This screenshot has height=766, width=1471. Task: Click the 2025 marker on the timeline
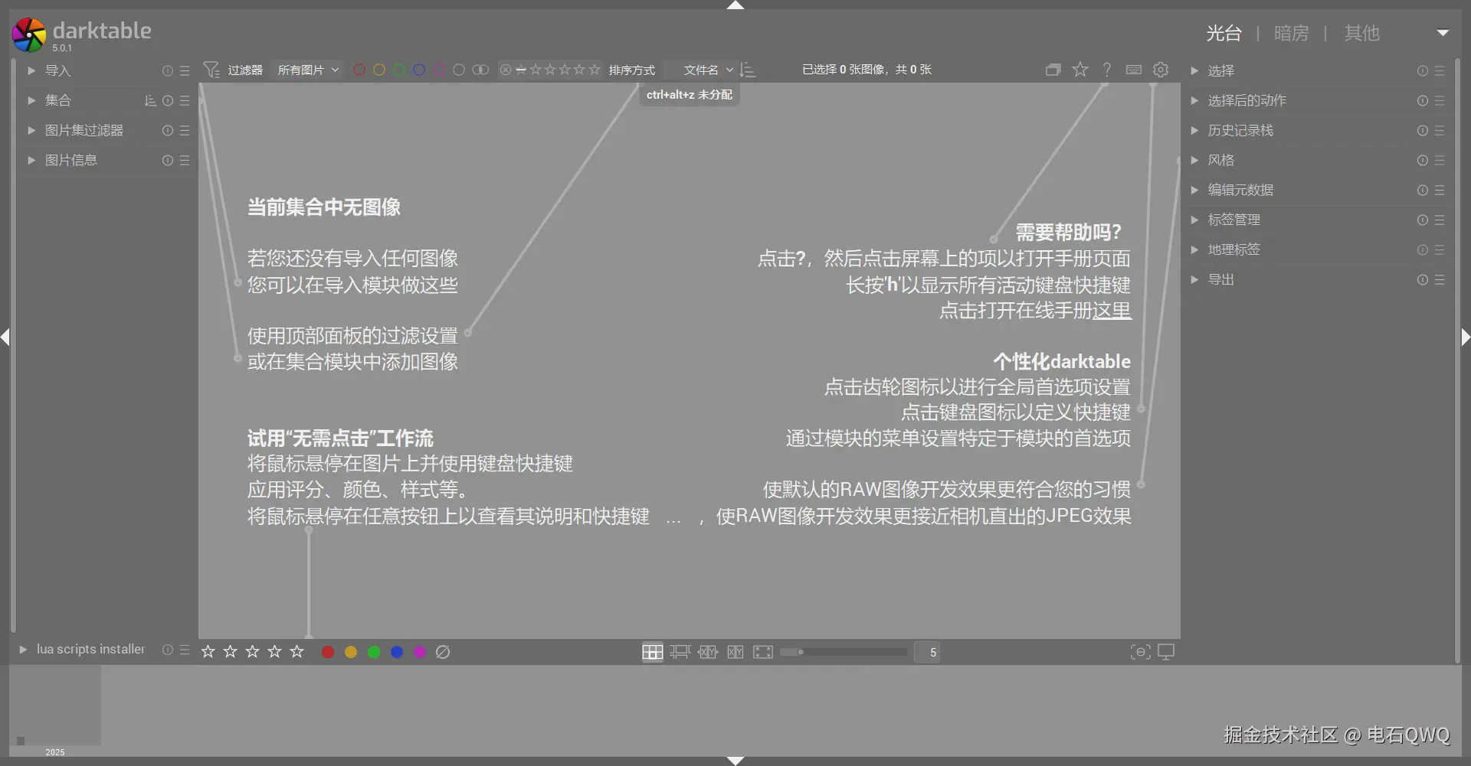55,752
